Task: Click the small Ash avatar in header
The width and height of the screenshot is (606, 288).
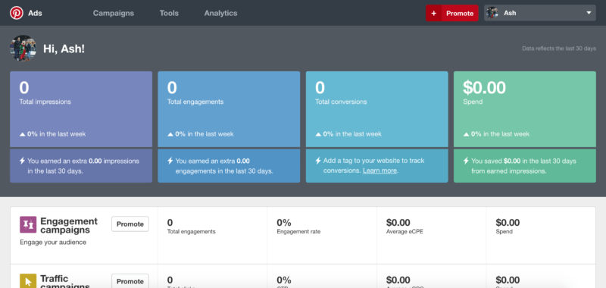Action: coord(492,13)
